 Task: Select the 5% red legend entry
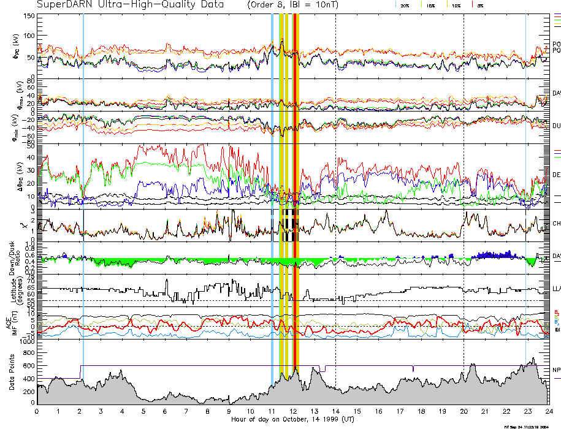[x=478, y=5]
